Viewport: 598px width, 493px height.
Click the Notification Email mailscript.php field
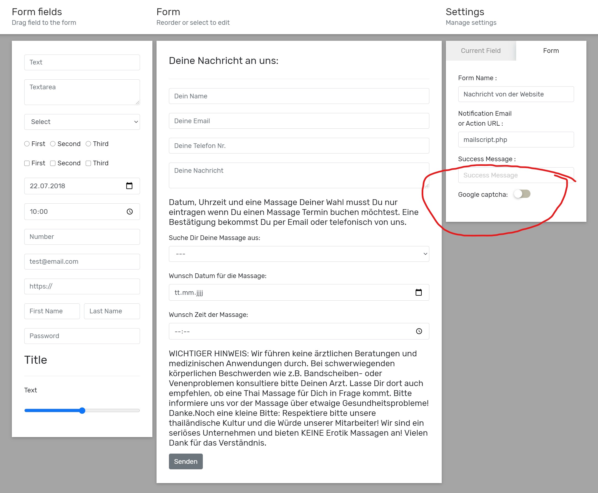tap(516, 139)
